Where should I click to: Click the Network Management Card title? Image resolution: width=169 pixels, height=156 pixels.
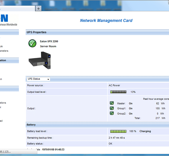[x=106, y=21]
